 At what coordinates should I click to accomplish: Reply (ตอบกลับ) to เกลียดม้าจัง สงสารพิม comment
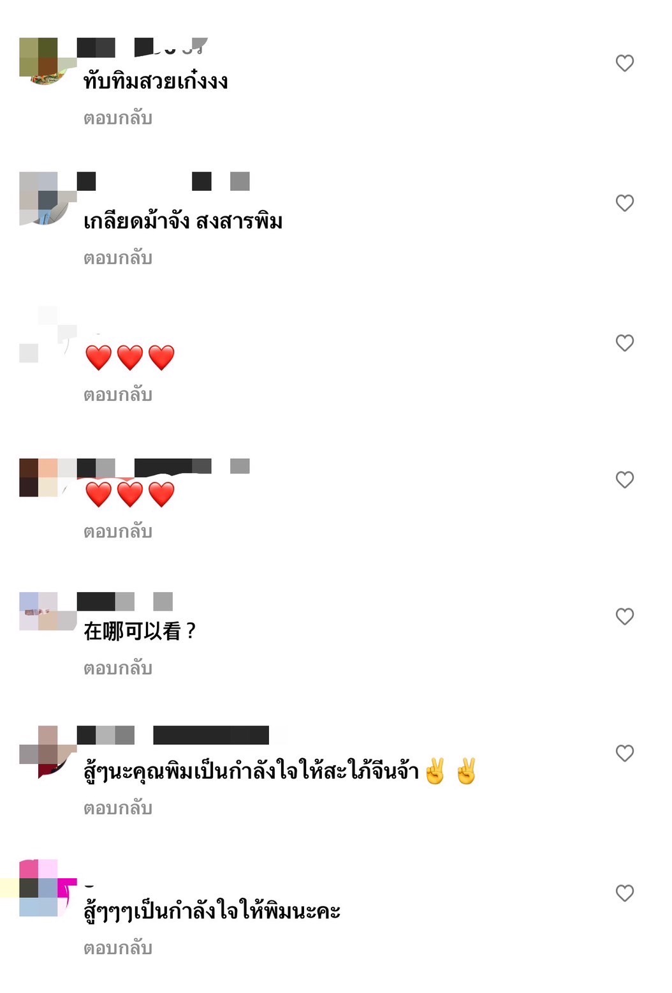click(x=117, y=258)
